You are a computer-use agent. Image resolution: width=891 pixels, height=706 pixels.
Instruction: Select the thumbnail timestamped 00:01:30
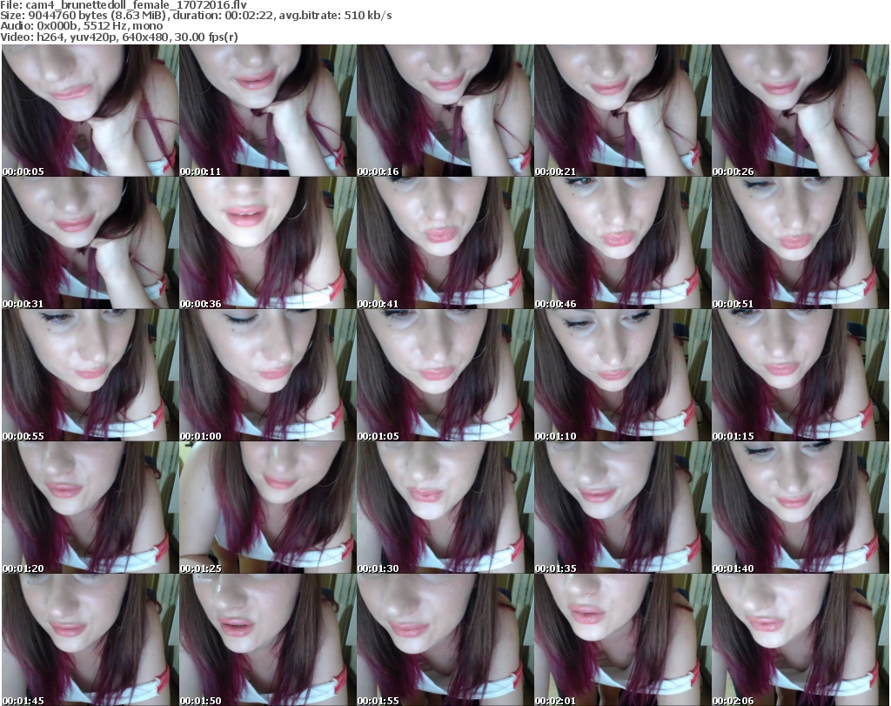pos(445,508)
